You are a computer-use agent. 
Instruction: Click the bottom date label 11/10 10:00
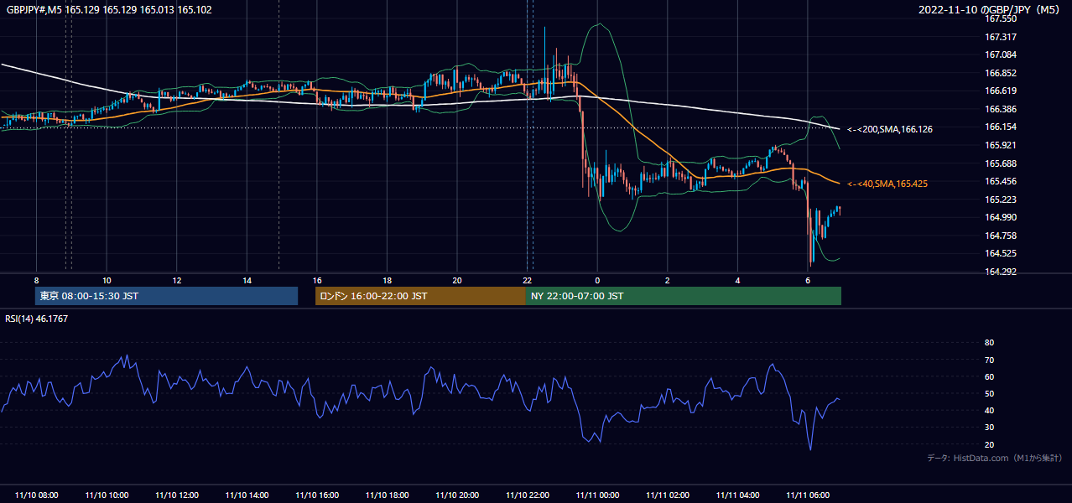point(107,495)
